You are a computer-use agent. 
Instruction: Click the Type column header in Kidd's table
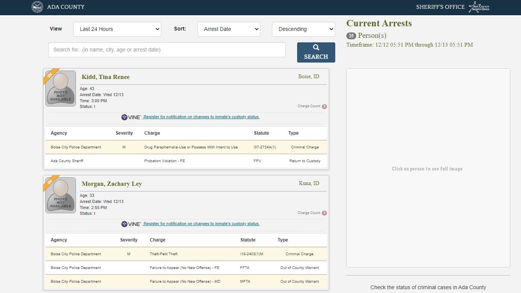[x=293, y=133]
